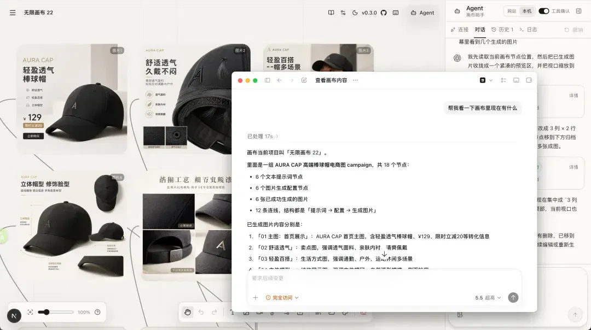Switch to the 历史 1 tab

pyautogui.click(x=502, y=30)
